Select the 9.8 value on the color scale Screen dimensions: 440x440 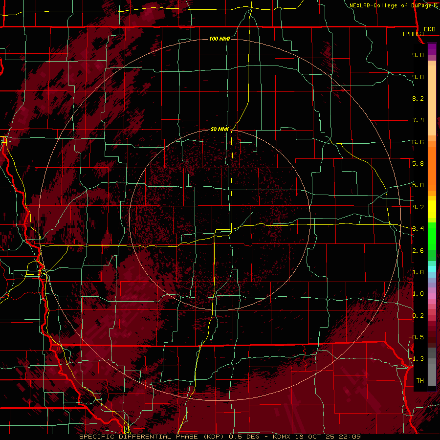(x=418, y=55)
